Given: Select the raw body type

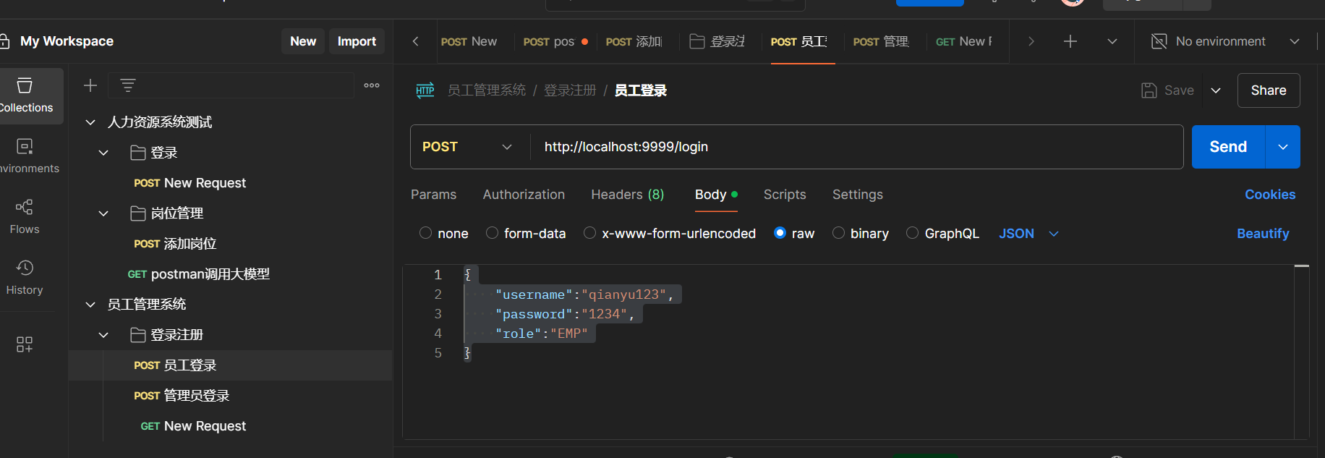Looking at the screenshot, I should [780, 233].
